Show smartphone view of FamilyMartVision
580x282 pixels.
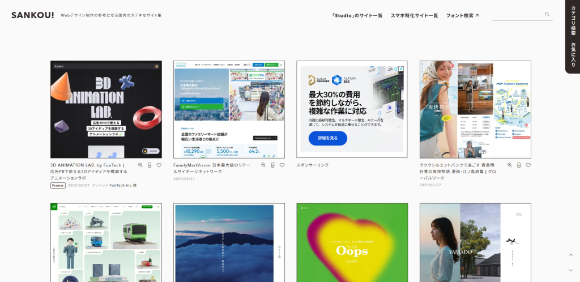[x=272, y=165]
